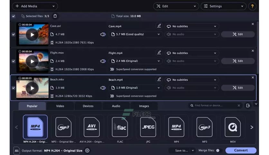Screen dimensions: 269x155
Task: Click the pencil rename icon for Beach.mp4
Action: pyautogui.click(x=159, y=79)
